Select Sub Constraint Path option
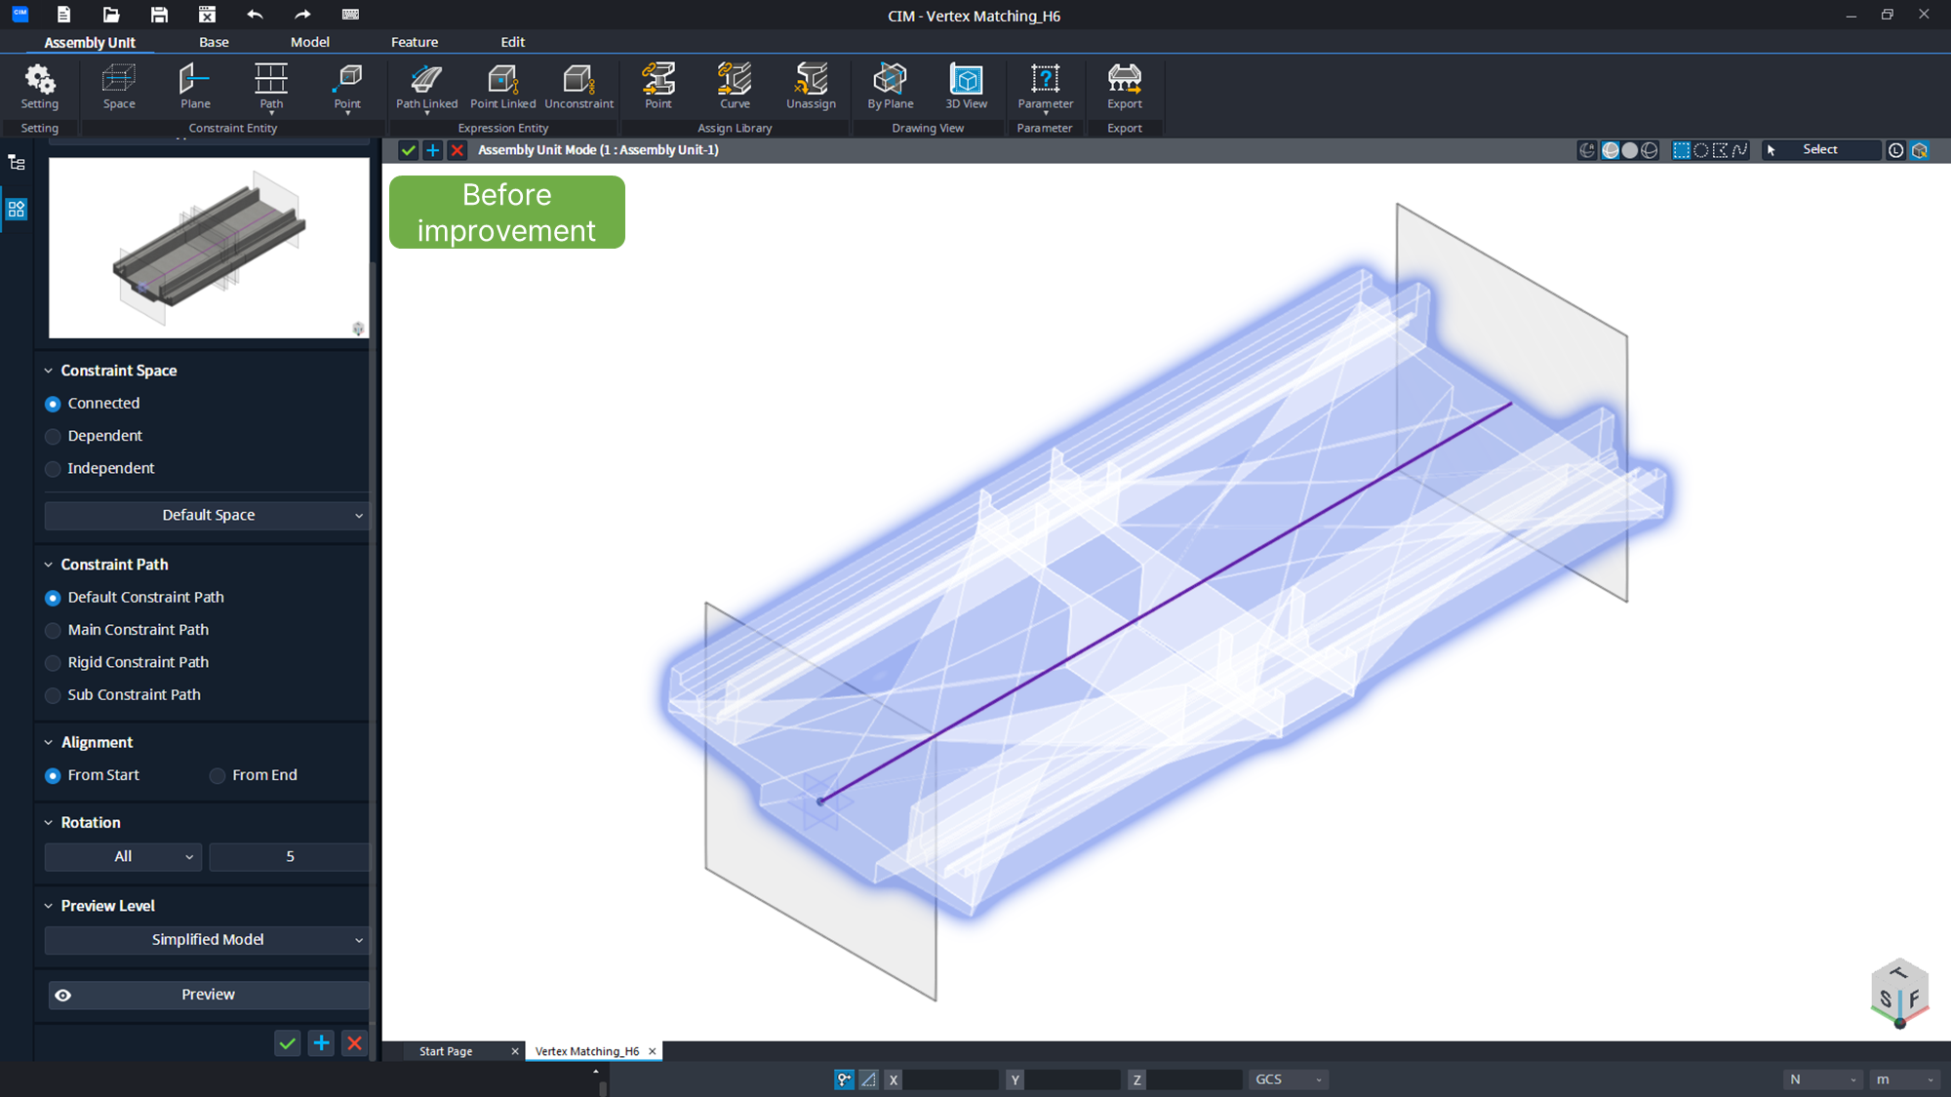The width and height of the screenshot is (1951, 1097). coord(53,695)
